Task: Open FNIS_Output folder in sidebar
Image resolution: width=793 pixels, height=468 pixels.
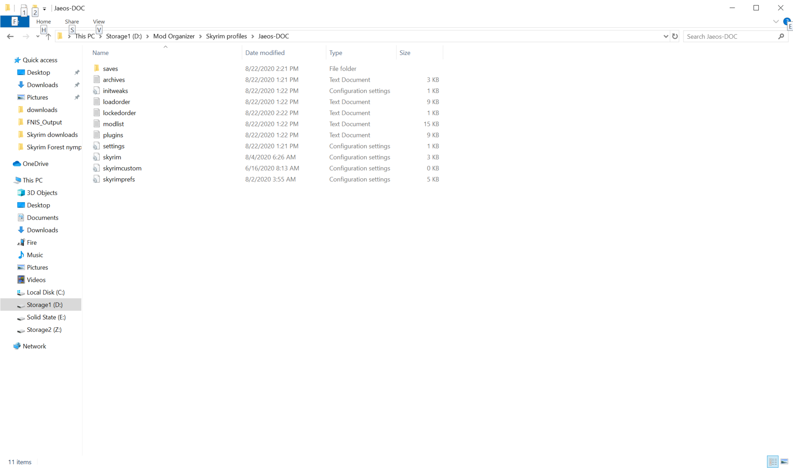Action: coord(44,122)
